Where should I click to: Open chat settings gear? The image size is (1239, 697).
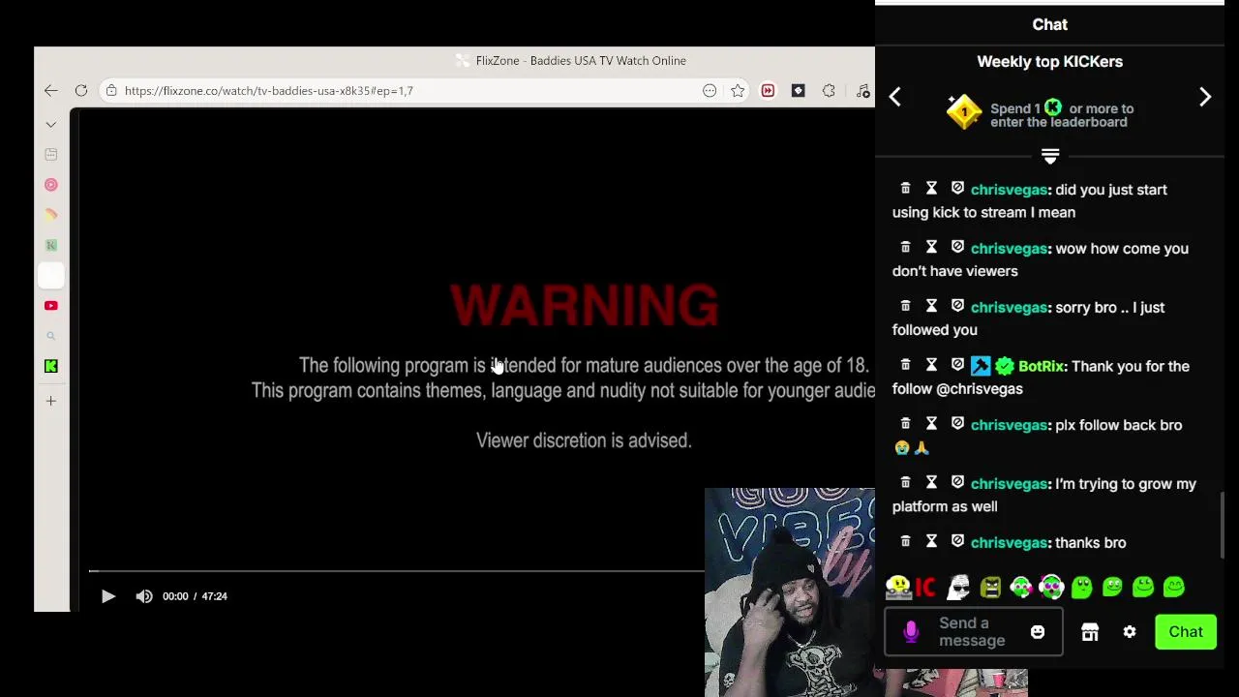[x=1130, y=632]
